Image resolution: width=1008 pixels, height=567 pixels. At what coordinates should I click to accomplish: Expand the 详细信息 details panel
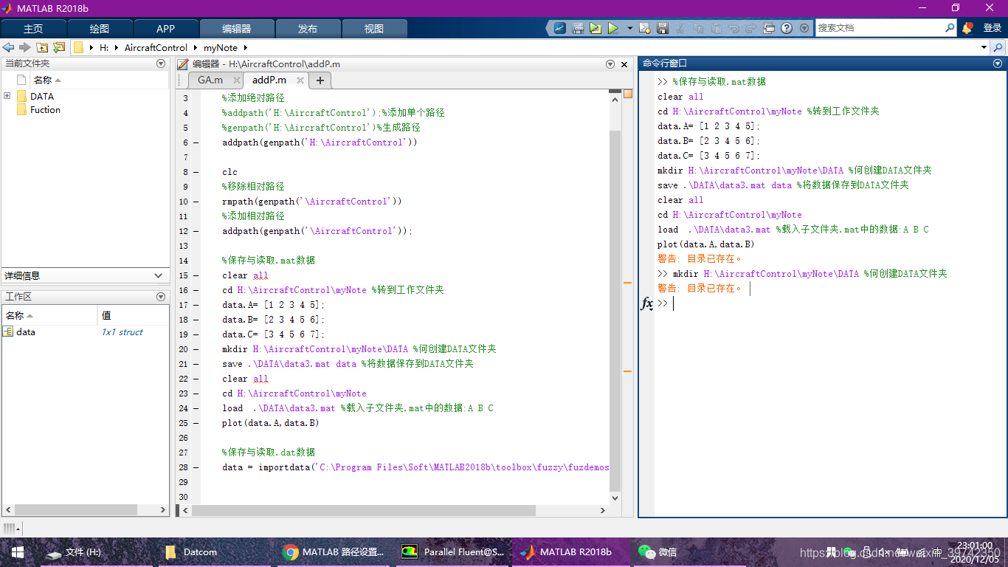(x=157, y=275)
